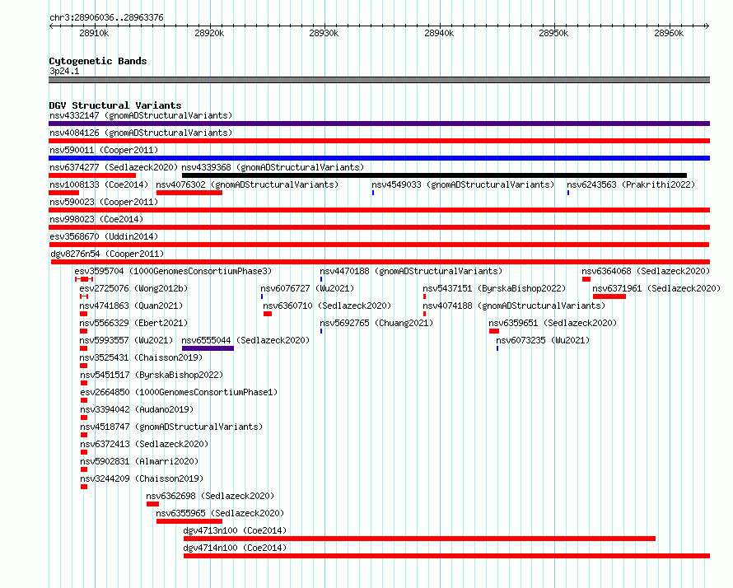
Task: Select esv2725076 (Wong2012b) label
Action: [133, 288]
